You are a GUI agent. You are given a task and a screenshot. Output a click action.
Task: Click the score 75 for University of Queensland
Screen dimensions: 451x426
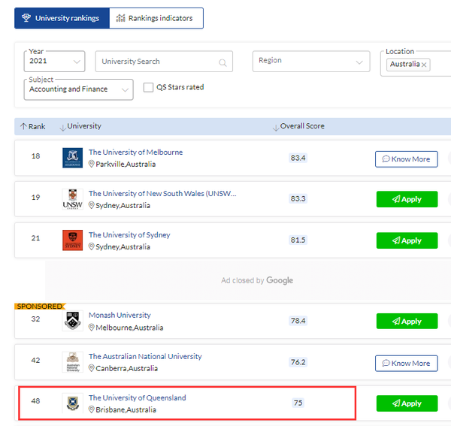click(x=298, y=403)
